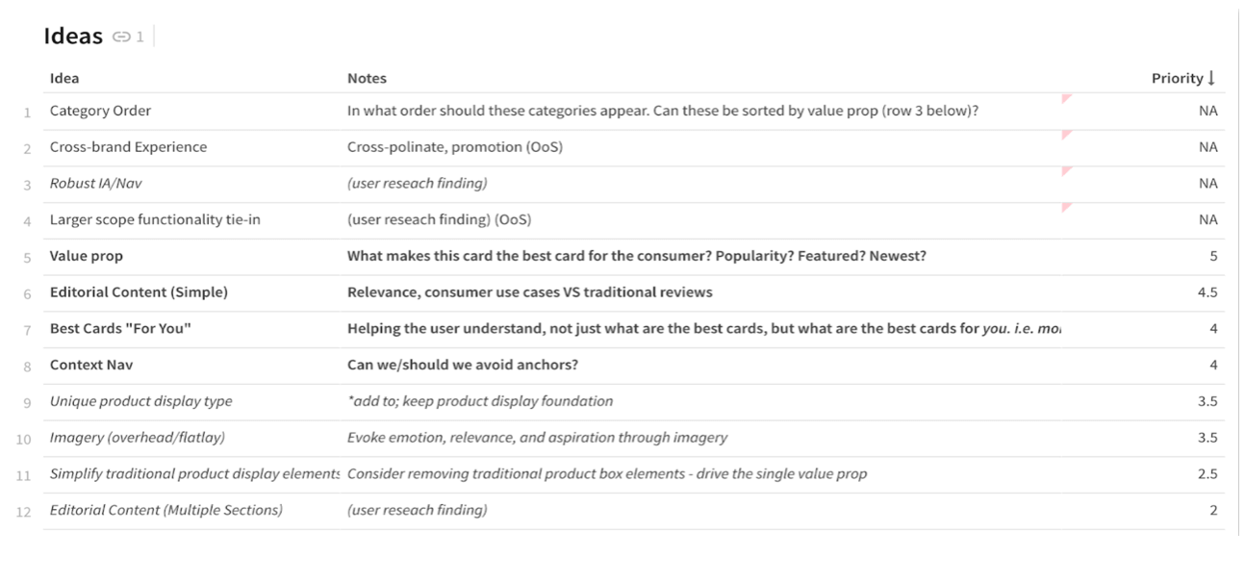Image resolution: width=1245 pixels, height=583 pixels.
Task: Select row number 12
Action: pos(24,511)
